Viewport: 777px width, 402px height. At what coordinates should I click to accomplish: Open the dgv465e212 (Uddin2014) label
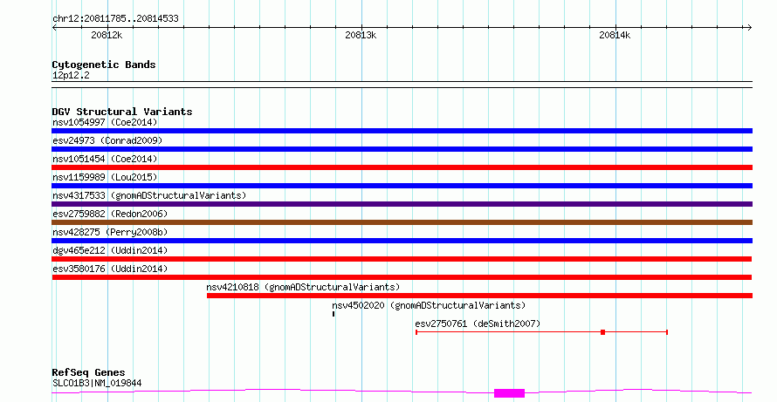(x=110, y=250)
